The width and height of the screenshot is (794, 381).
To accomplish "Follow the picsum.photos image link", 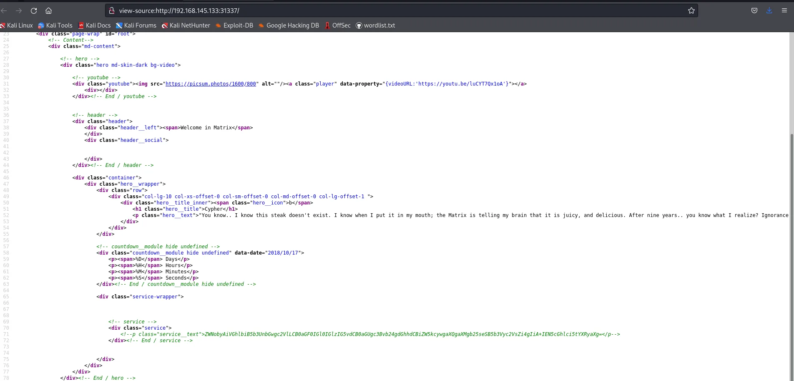I will [211, 84].
